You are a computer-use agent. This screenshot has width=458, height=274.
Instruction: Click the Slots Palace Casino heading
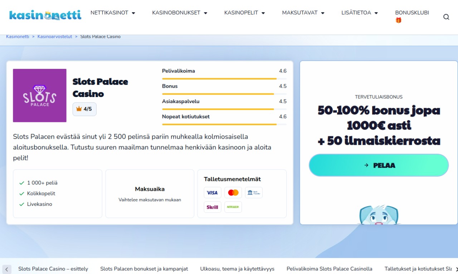[x=100, y=88]
